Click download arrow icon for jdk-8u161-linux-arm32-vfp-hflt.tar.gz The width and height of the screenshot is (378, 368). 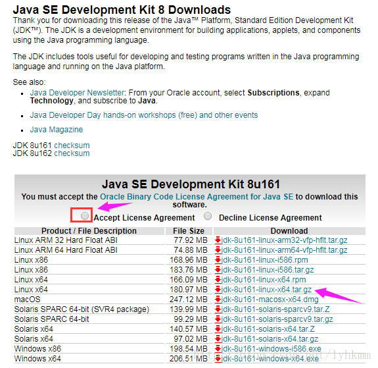pos(218,240)
